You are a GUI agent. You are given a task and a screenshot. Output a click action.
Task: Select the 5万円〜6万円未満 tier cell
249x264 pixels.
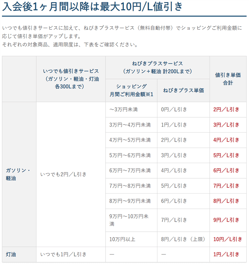point(130,155)
